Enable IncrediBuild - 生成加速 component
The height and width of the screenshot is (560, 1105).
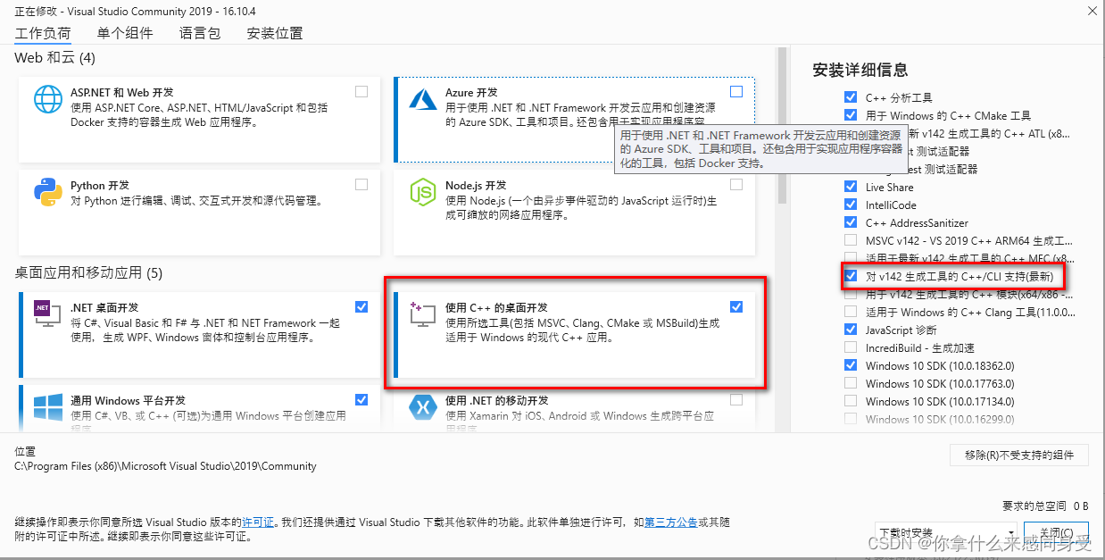[x=851, y=347]
